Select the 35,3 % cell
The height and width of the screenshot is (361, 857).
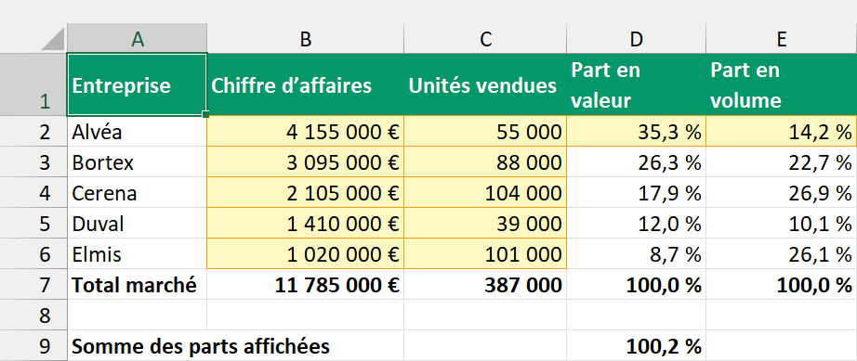[x=636, y=132]
